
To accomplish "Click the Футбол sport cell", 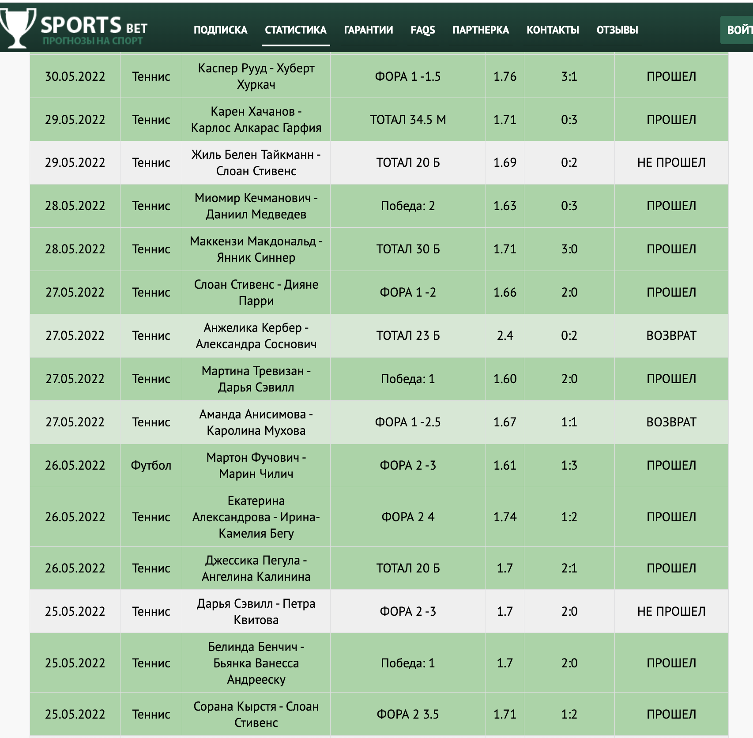I will pyautogui.click(x=151, y=465).
